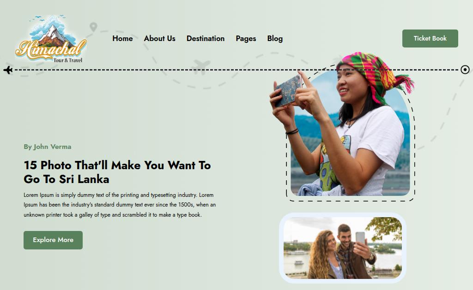Click the Himachal Tour & Travel logo
The width and height of the screenshot is (473, 290).
coord(51,39)
